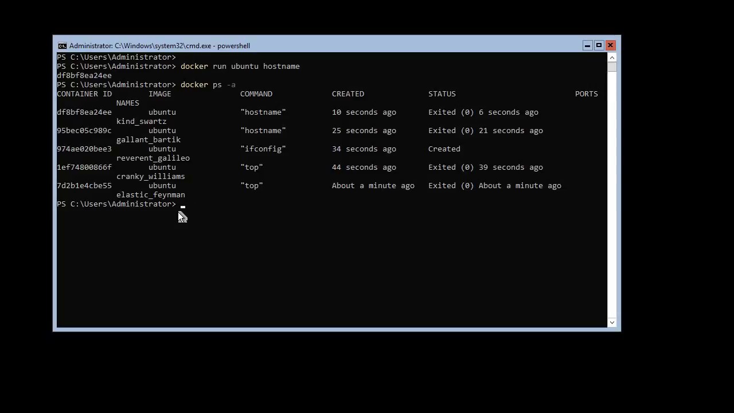This screenshot has width=734, height=413.
Task: Click '34 seconds ago' in the CREATED column
Action: coord(364,149)
